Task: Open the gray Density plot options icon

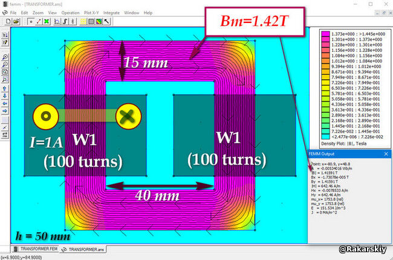Action: 91,22
